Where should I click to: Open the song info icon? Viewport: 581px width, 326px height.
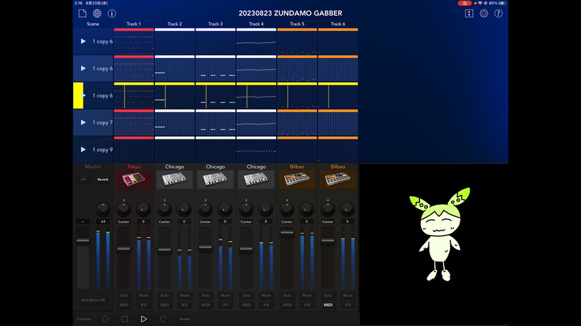pos(112,13)
